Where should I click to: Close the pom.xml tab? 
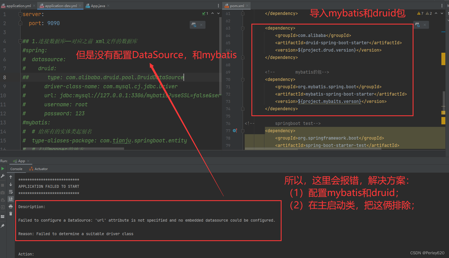click(247, 6)
